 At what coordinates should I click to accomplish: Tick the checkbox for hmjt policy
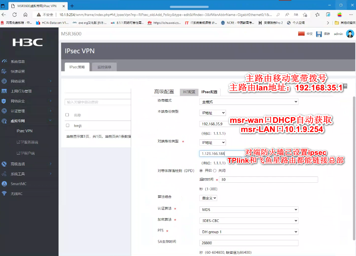pos(67,125)
